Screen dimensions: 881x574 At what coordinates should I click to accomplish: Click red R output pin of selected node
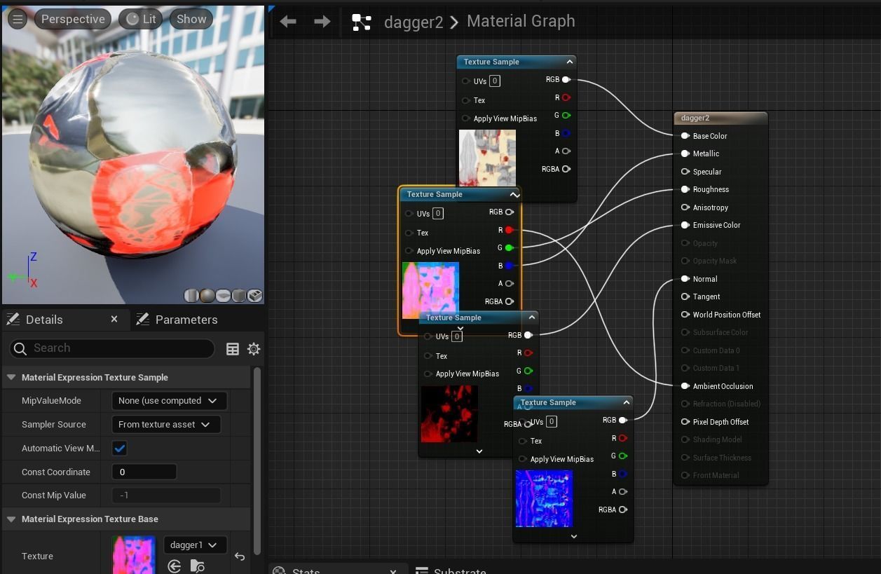[510, 230]
